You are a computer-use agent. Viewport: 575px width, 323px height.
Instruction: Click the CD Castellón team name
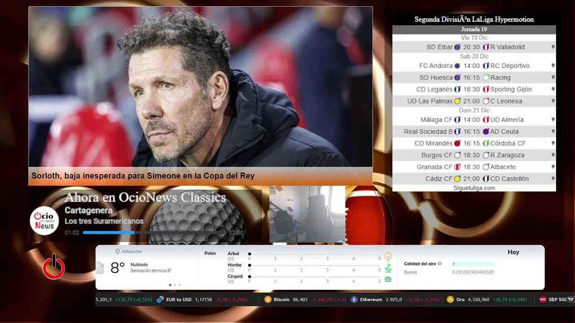click(x=509, y=179)
